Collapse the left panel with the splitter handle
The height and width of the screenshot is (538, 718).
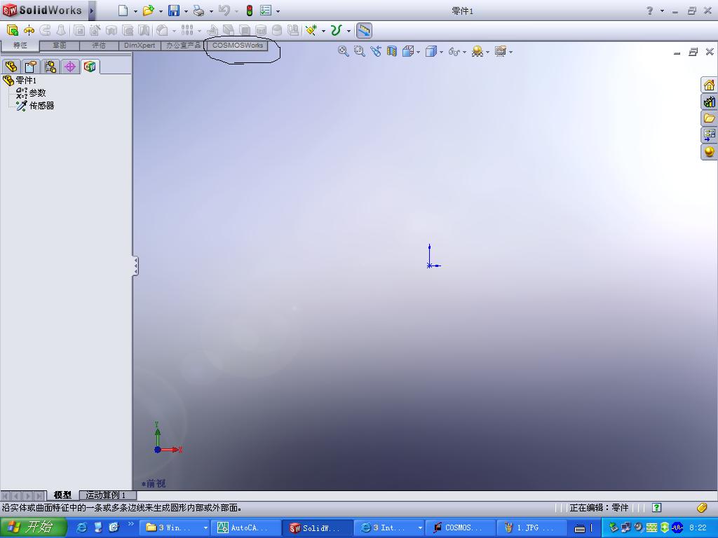pos(135,265)
